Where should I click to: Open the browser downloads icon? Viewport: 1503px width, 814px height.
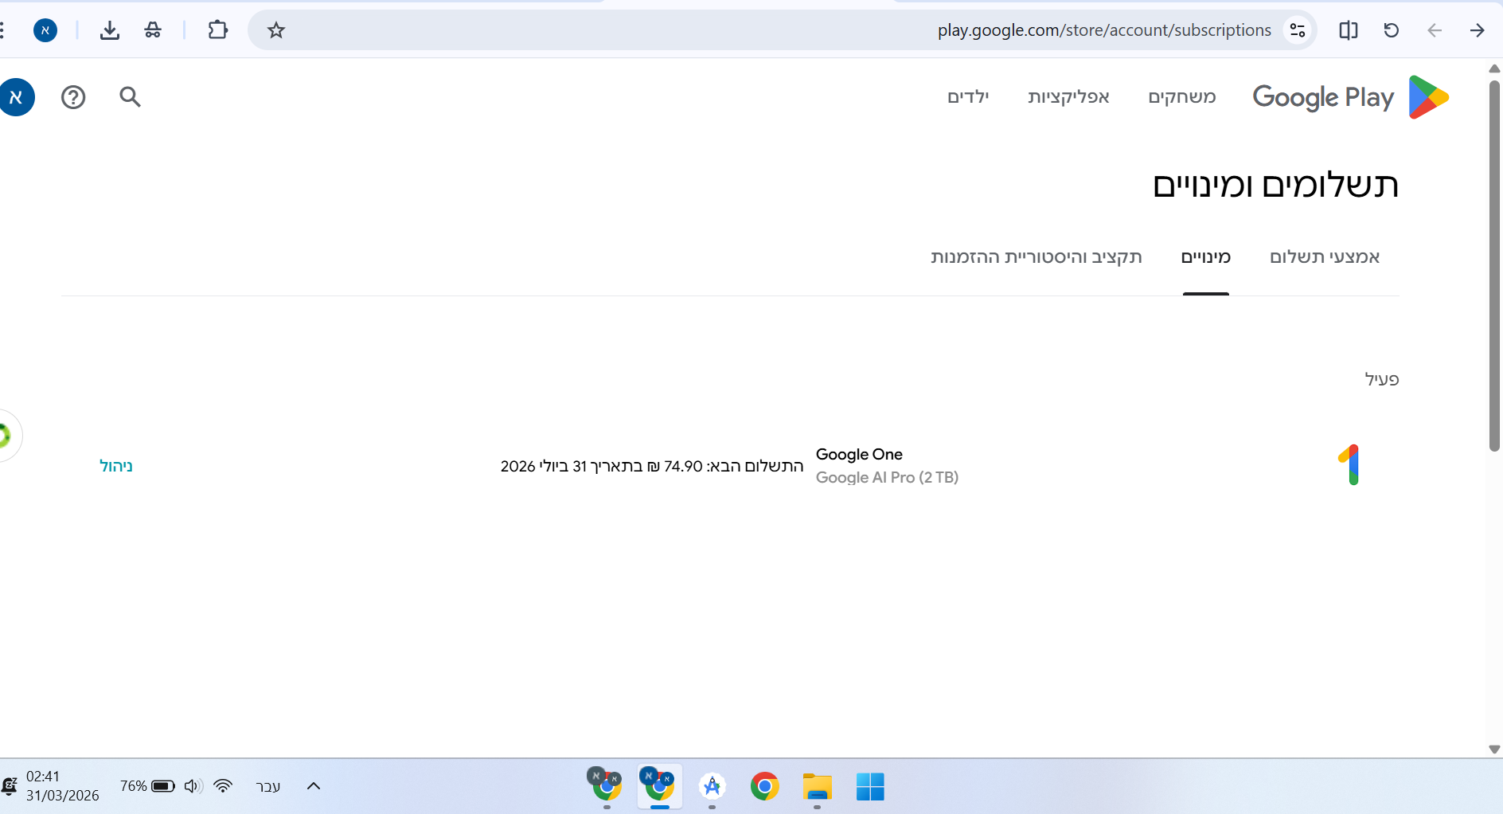click(x=110, y=30)
